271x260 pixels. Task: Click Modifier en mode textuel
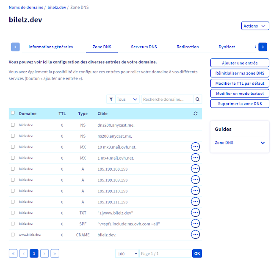pyautogui.click(x=240, y=94)
